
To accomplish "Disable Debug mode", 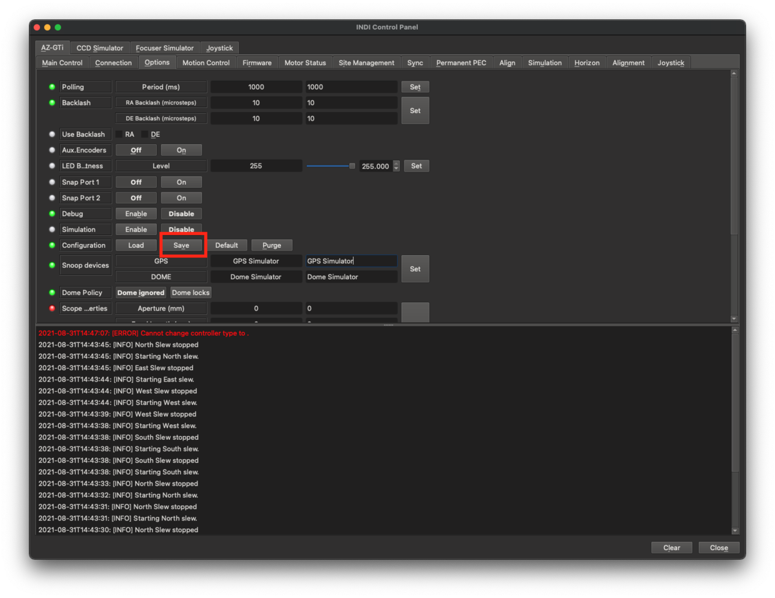I will (181, 214).
